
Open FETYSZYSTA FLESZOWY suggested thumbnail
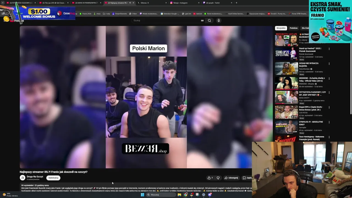tap(286, 97)
